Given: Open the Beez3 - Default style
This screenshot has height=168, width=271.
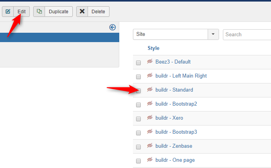Looking at the screenshot, I should tap(173, 62).
